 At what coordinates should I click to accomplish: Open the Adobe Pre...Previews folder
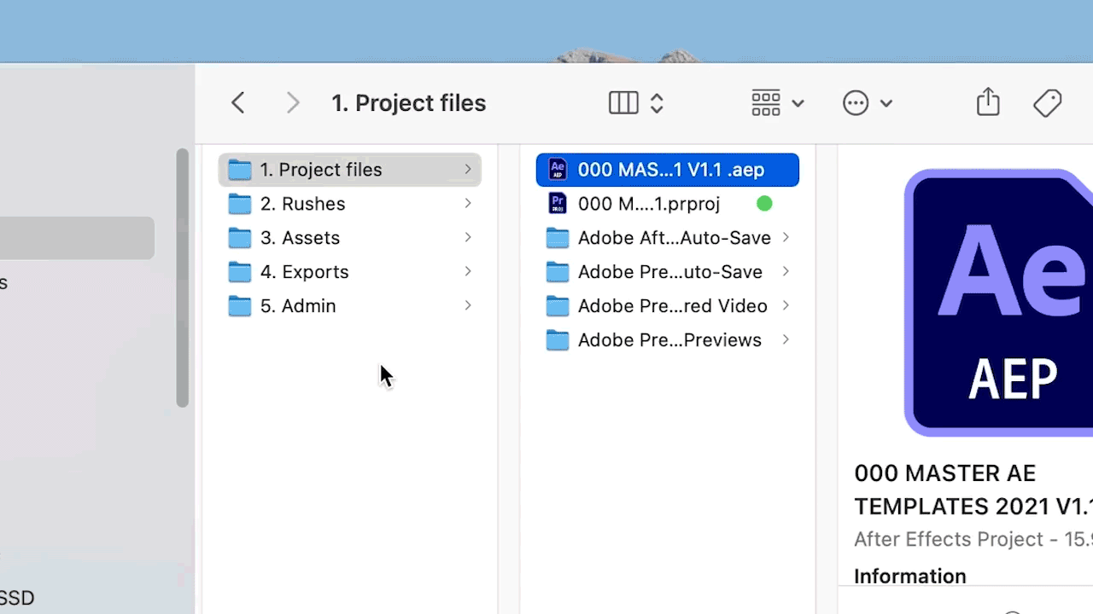click(x=668, y=340)
